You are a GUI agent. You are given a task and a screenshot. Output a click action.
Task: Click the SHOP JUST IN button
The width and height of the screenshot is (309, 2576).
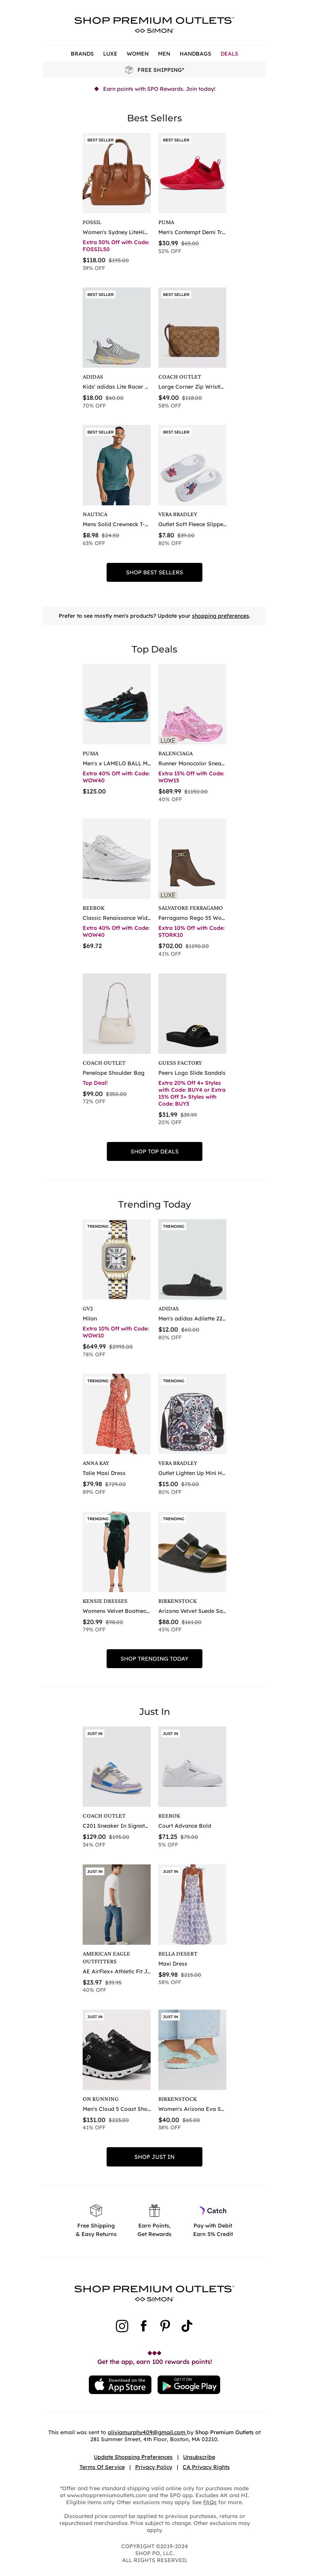click(x=154, y=2157)
